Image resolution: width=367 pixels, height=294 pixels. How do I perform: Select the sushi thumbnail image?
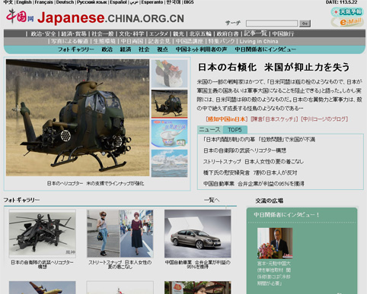tap(169, 74)
